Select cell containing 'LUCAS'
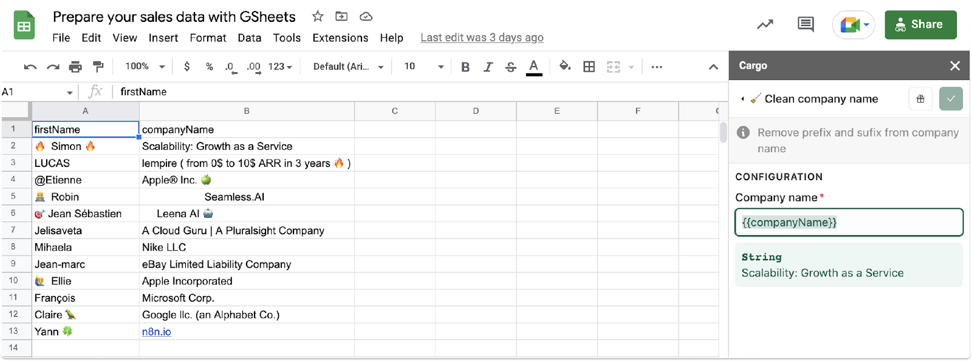This screenshot has height=361, width=972. (x=86, y=163)
